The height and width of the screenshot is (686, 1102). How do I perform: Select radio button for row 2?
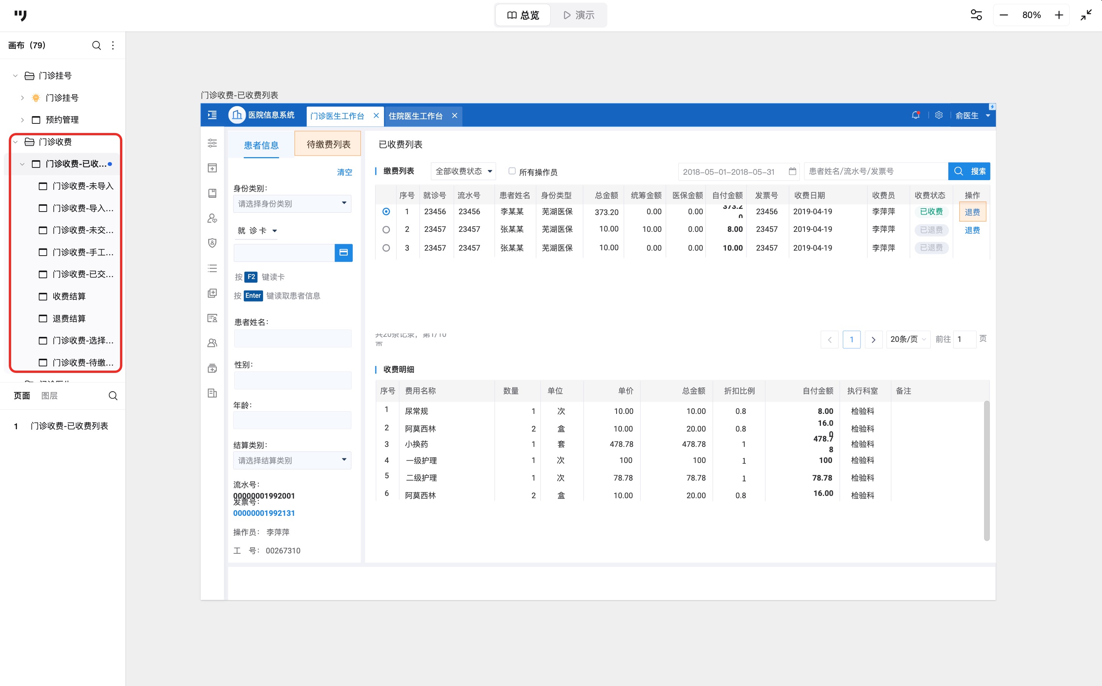click(x=386, y=230)
